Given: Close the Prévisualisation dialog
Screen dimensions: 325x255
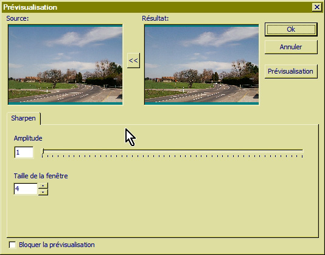Looking at the screenshot, I should click(317, 7).
